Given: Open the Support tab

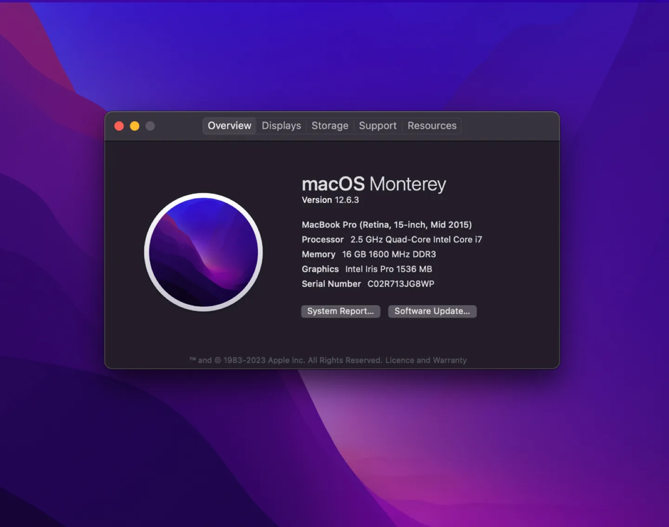Looking at the screenshot, I should 378,125.
